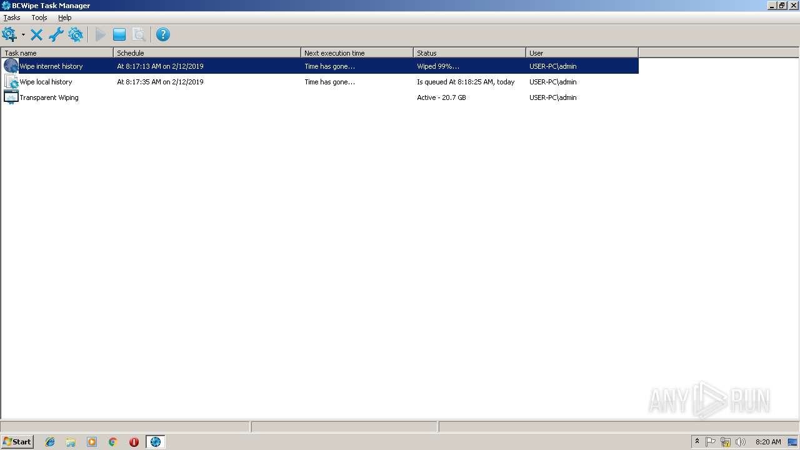
Task: Launch Internet Explorer from the taskbar
Action: [x=50, y=442]
